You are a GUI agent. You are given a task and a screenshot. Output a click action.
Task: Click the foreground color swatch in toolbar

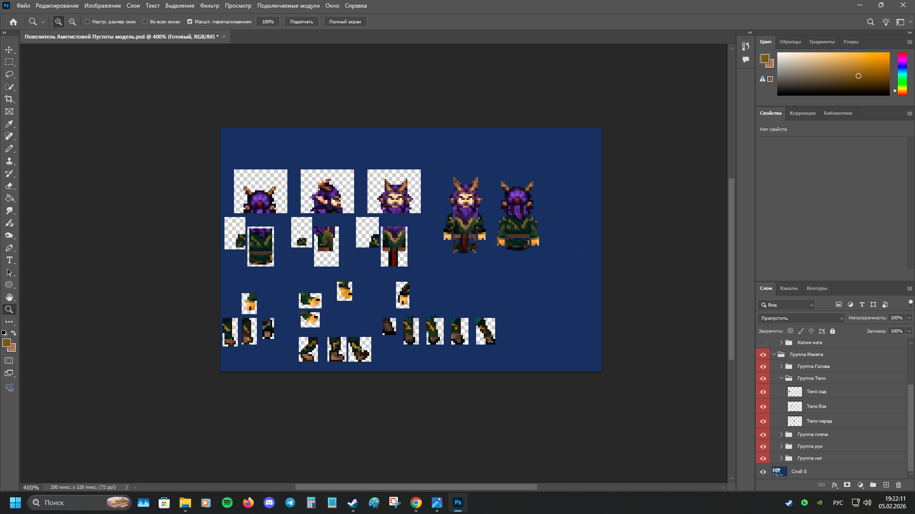(6, 343)
